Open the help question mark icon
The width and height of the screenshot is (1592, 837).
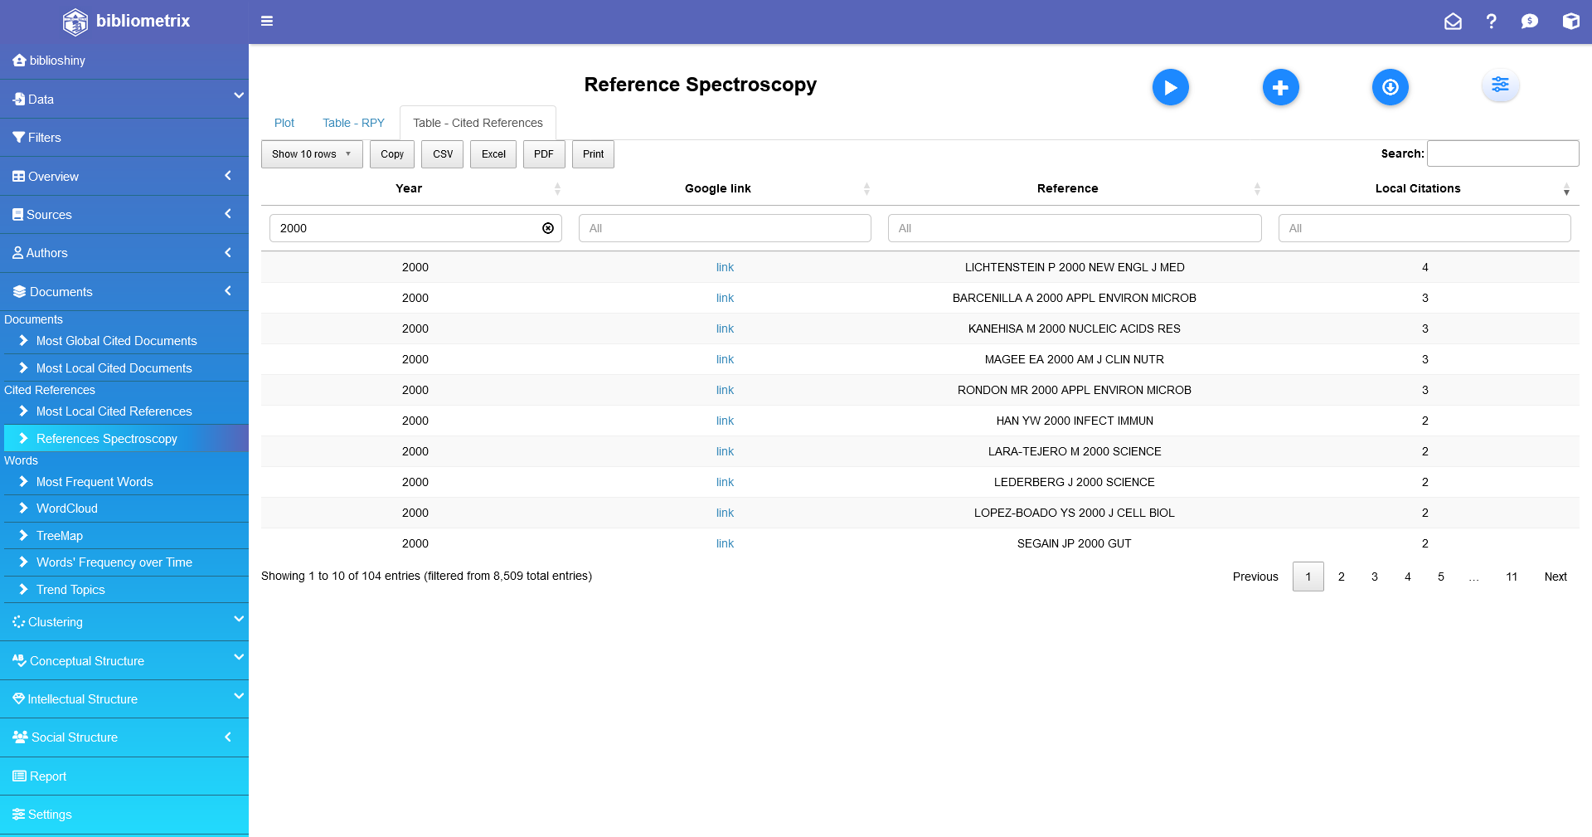(1491, 22)
